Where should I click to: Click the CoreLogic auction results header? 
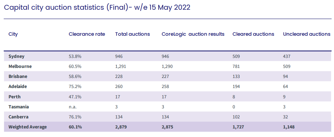(193, 34)
